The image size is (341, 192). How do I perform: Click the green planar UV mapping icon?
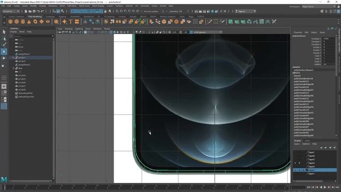tap(230, 21)
